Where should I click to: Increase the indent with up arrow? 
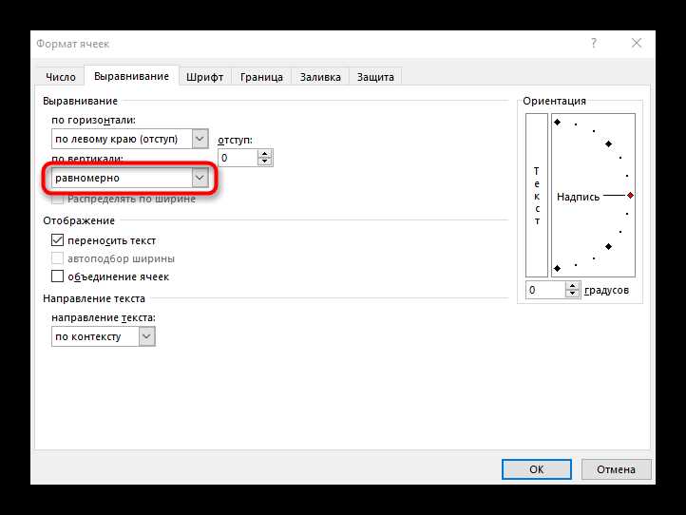[265, 154]
